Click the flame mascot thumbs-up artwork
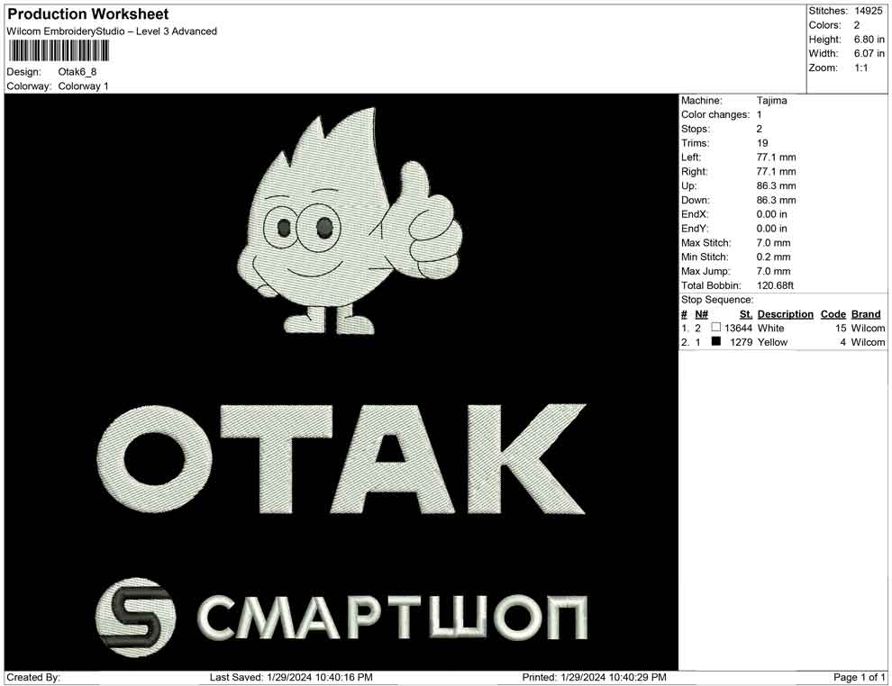 click(350, 221)
